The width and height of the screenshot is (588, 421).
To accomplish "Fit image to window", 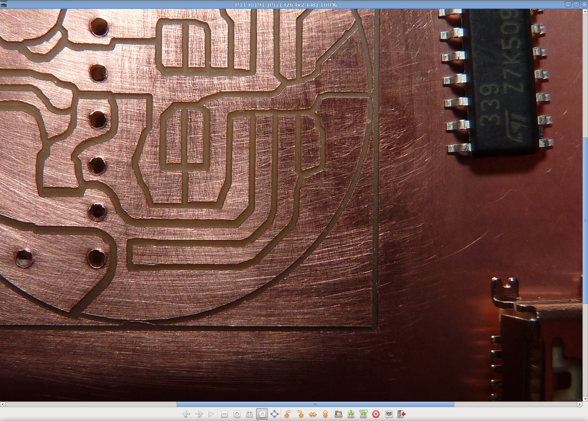I will 250,414.
